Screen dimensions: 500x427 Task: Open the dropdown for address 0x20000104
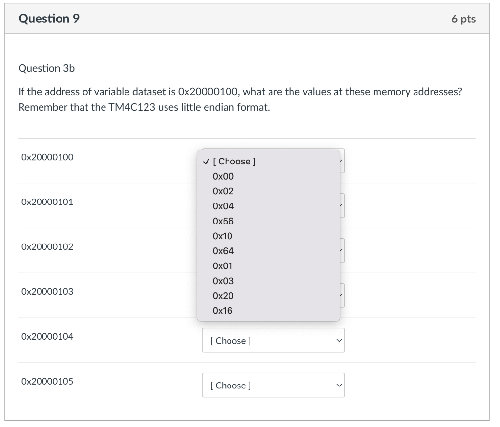(273, 341)
